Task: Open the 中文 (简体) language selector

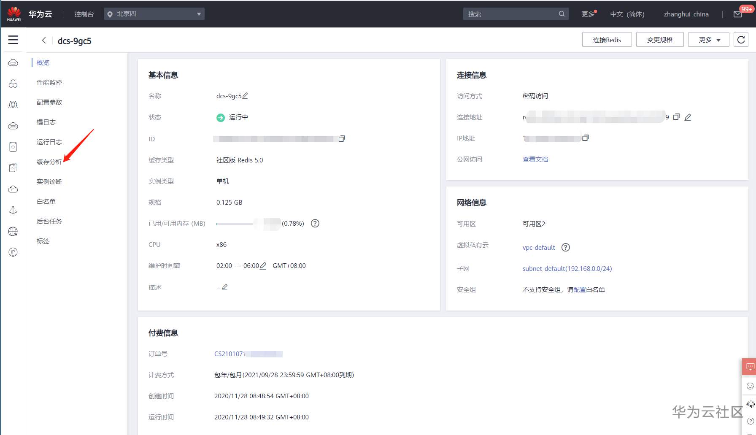Action: (627, 14)
